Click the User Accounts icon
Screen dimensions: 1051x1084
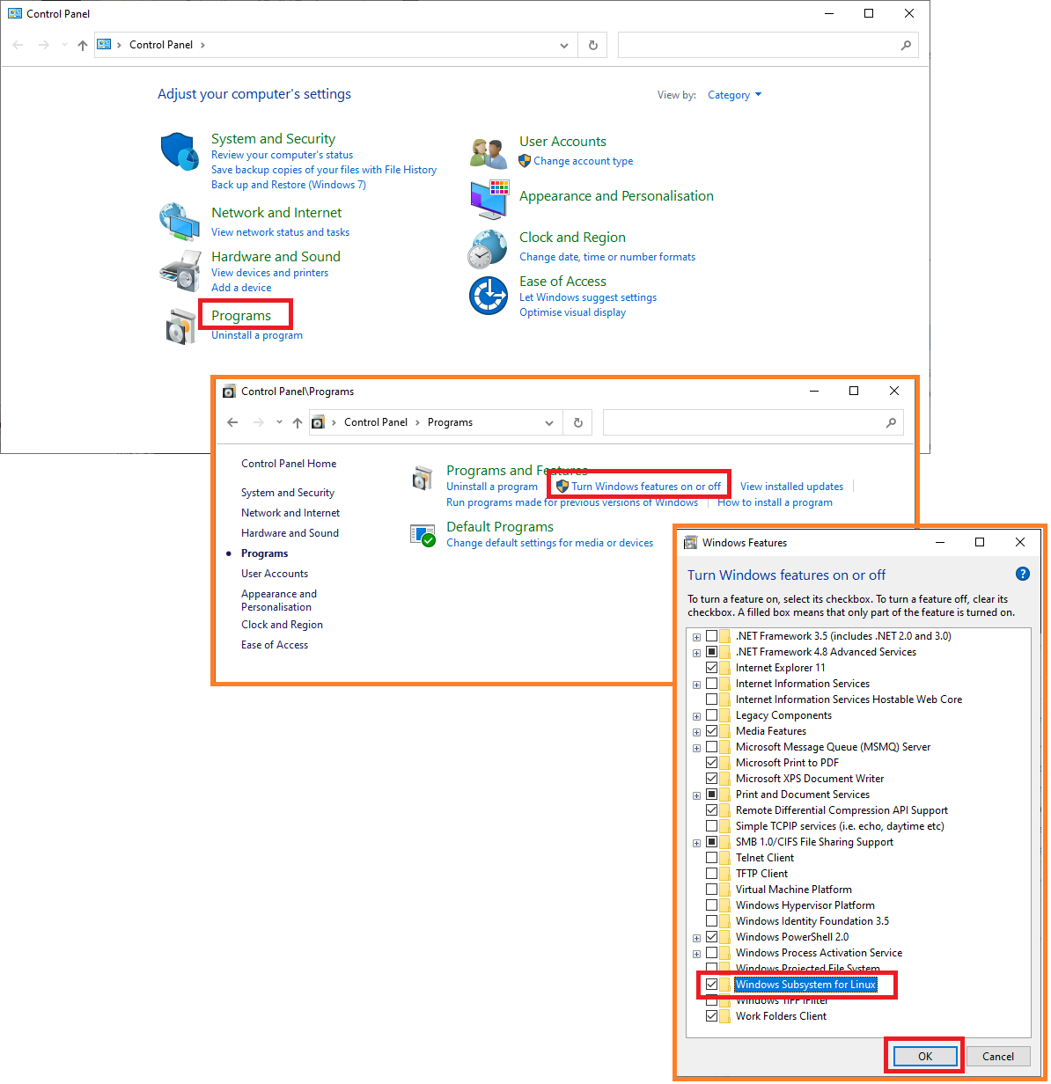(x=488, y=150)
